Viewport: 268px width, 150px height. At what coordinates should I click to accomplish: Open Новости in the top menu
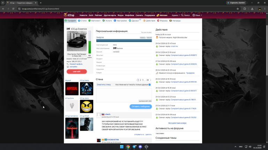pyautogui.click(x=83, y=15)
